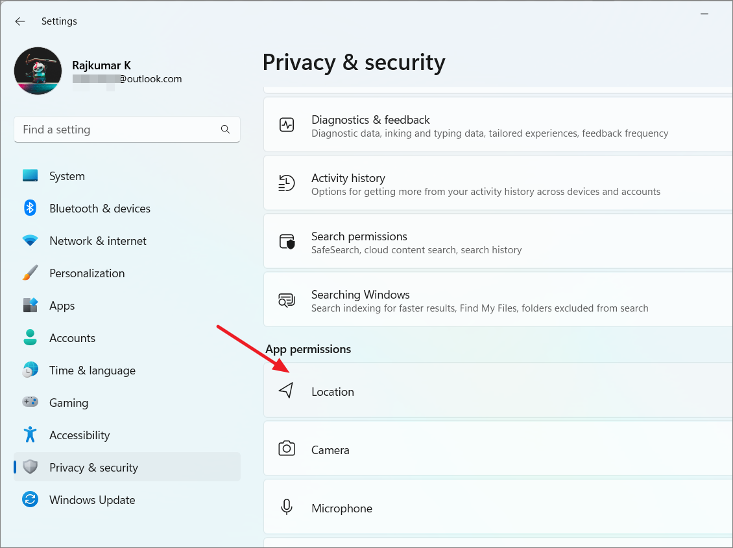Click the Network wifi icon

30,241
